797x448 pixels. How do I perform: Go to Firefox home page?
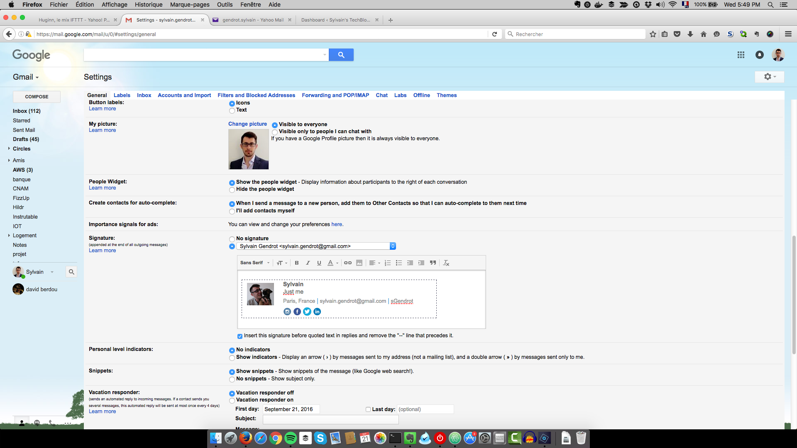click(704, 34)
